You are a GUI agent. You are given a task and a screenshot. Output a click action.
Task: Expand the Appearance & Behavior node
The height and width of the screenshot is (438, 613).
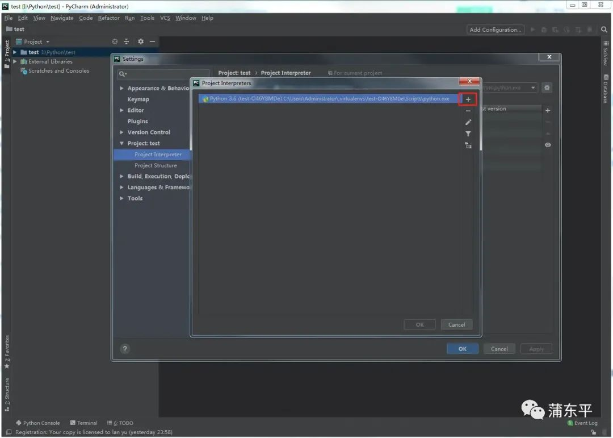coord(121,88)
